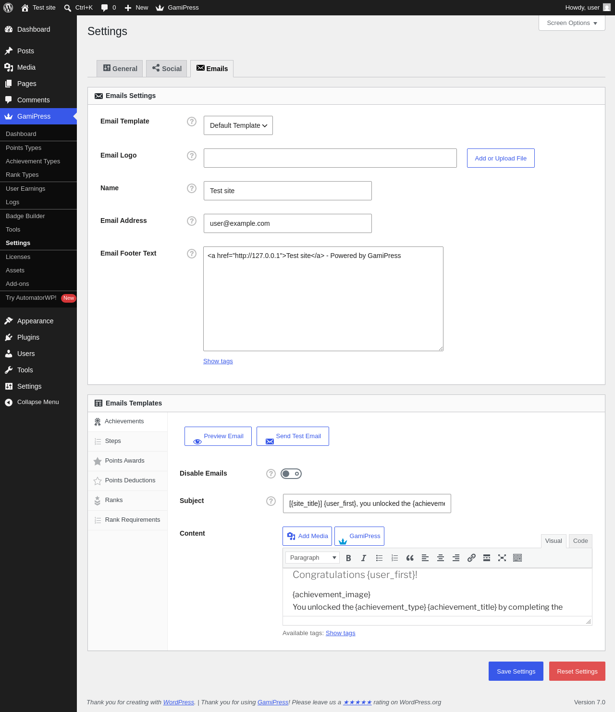Click the Reset Settings button
This screenshot has width=615, height=712.
[577, 671]
